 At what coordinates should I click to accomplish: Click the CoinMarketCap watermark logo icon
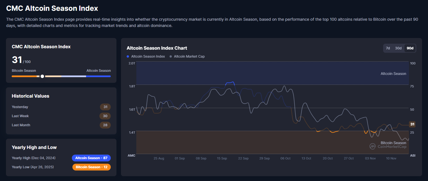pyautogui.click(x=373, y=146)
